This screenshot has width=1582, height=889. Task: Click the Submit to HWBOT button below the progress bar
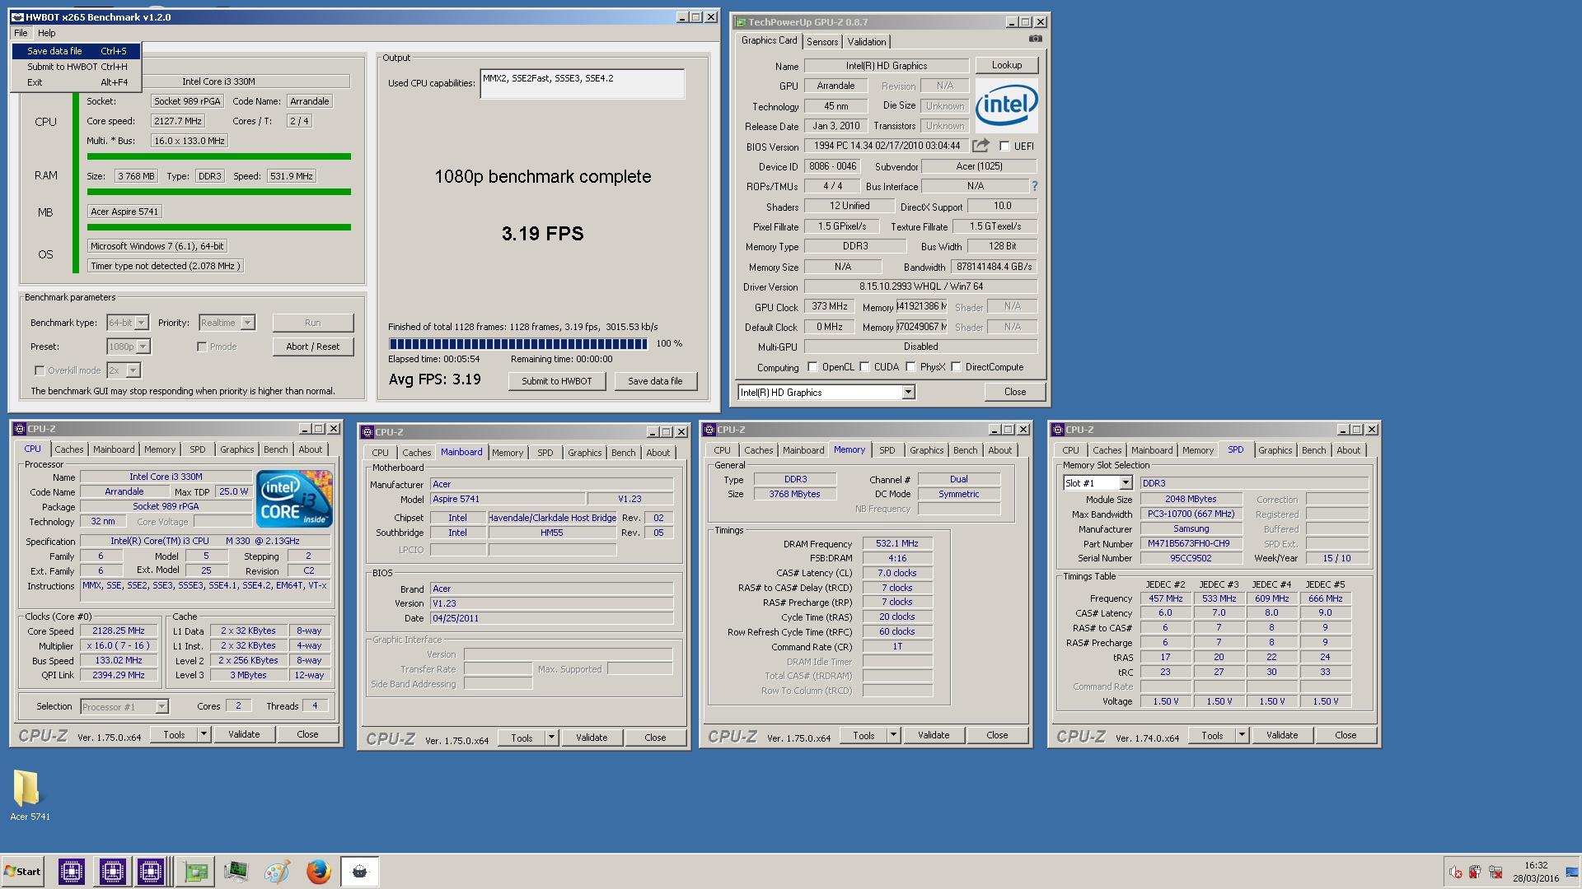coord(557,381)
